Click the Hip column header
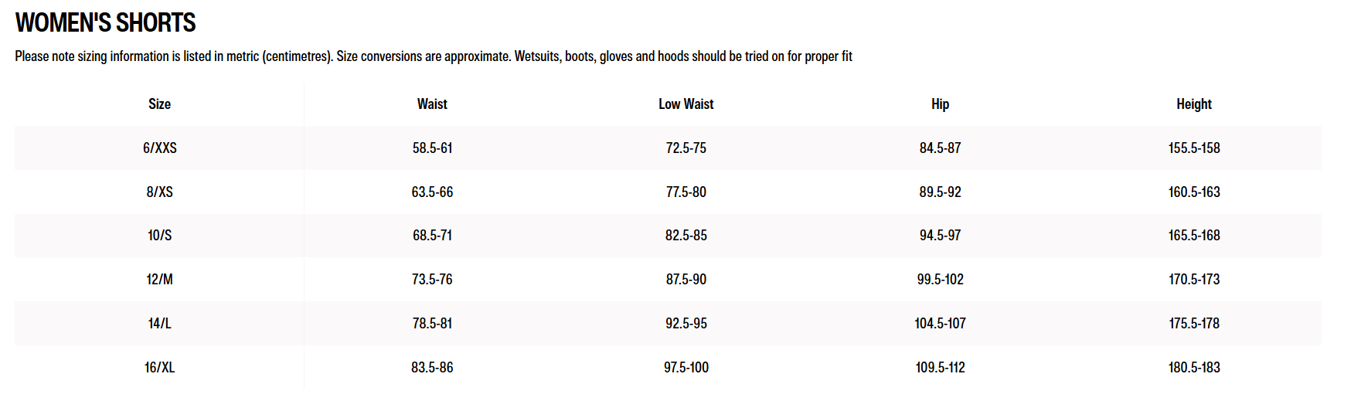The height and width of the screenshot is (401, 1361). (x=940, y=104)
